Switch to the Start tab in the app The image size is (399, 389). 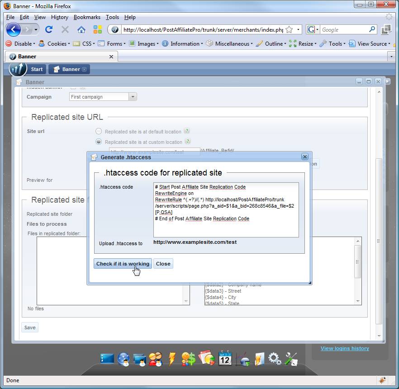pos(37,69)
